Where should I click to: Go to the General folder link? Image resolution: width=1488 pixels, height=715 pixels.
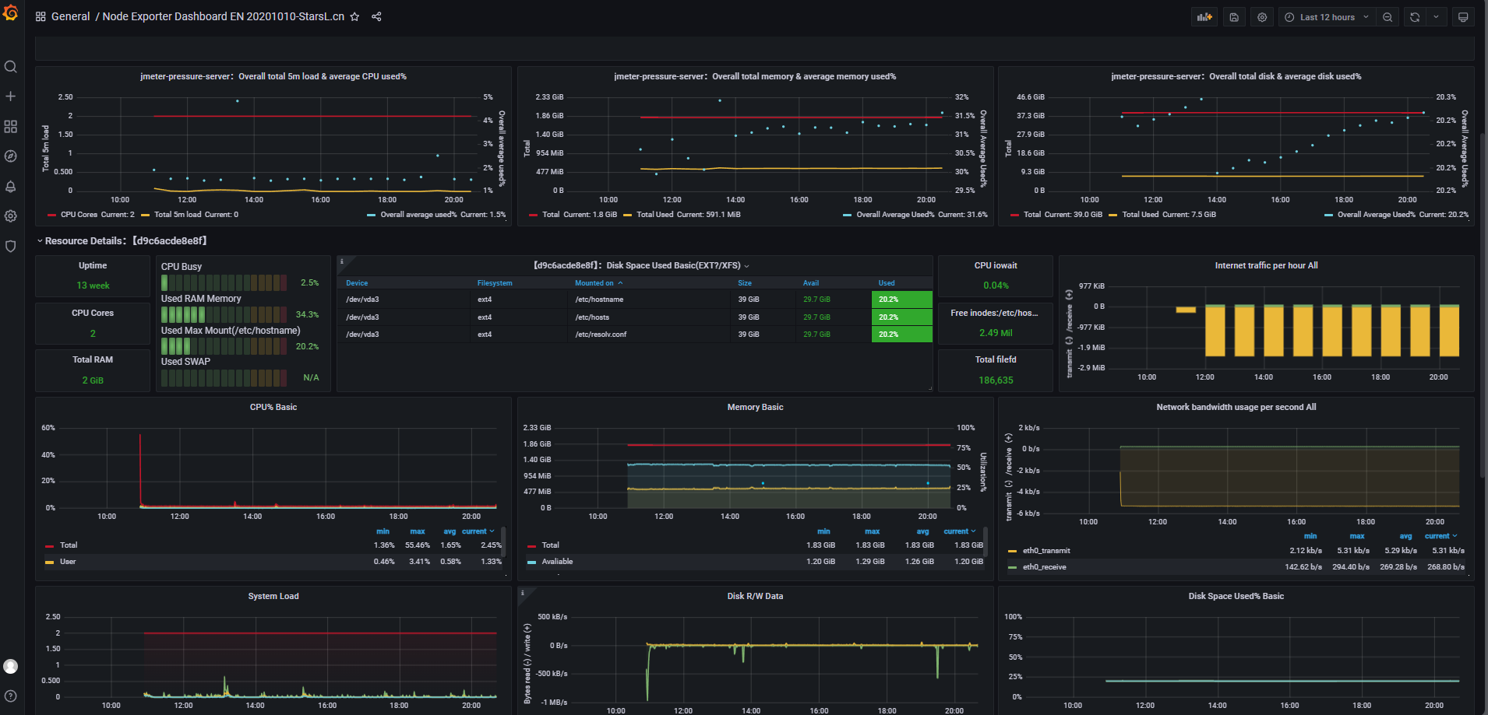pos(71,16)
